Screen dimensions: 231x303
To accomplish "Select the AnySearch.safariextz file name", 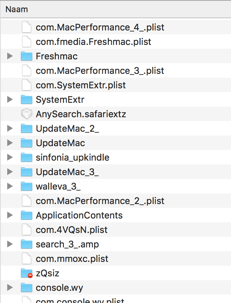I will click(x=81, y=114).
